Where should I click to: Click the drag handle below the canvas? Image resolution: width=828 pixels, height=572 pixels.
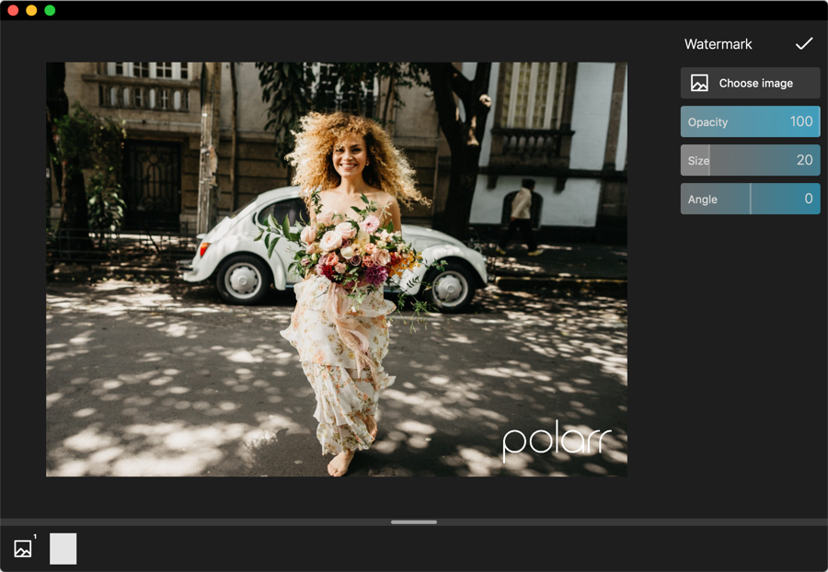coord(413,521)
